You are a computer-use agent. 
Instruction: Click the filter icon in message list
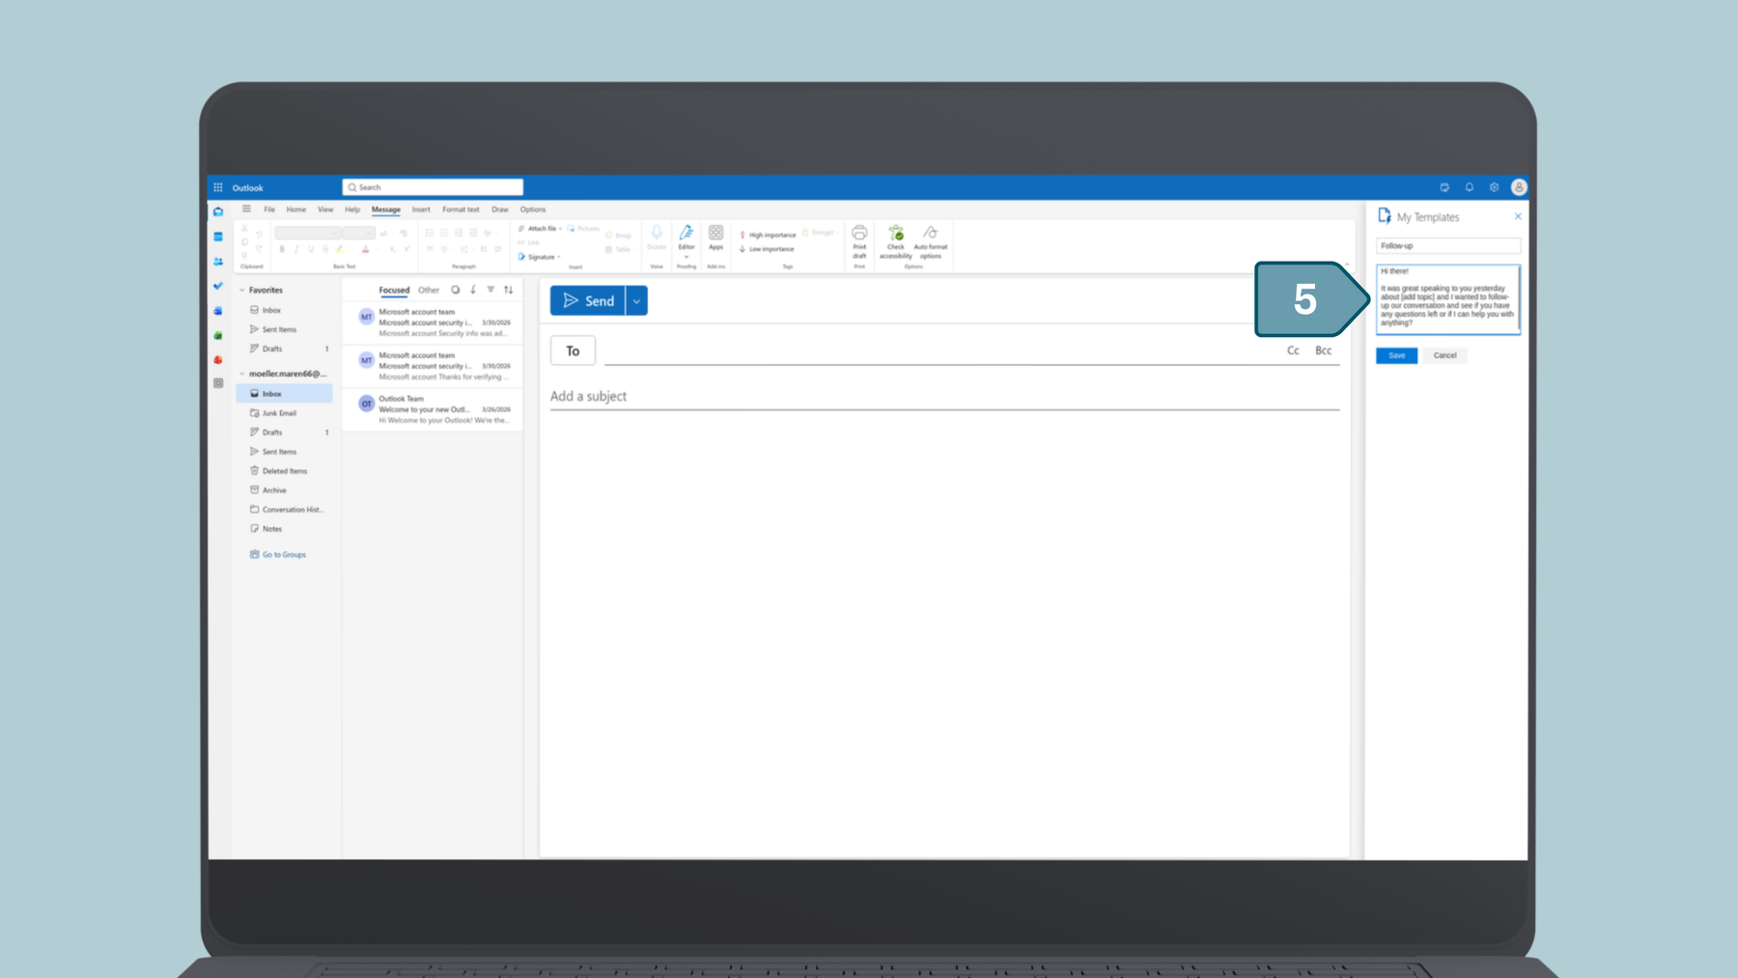pos(491,290)
